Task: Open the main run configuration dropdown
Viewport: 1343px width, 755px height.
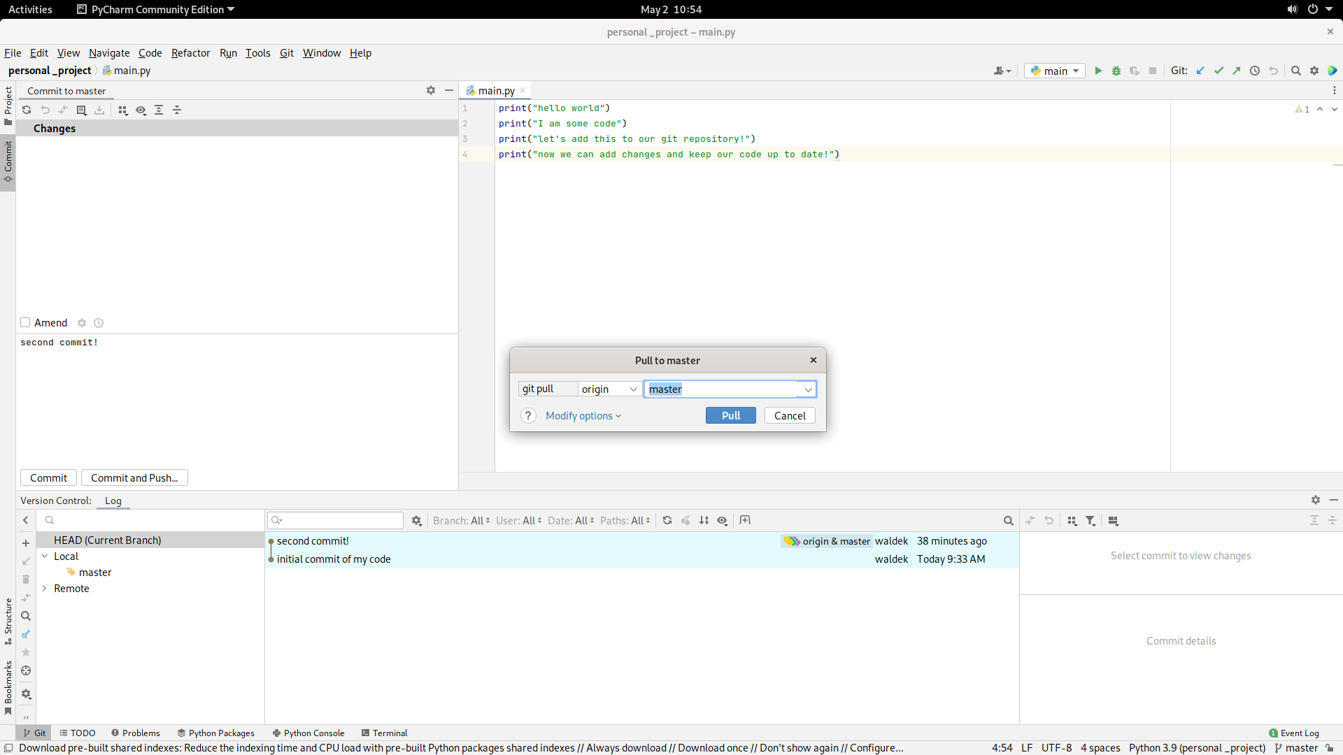Action: pyautogui.click(x=1055, y=71)
